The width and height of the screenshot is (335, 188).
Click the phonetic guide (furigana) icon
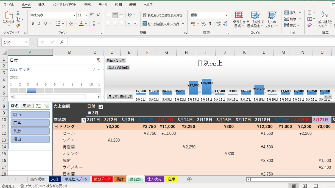coord(94,24)
